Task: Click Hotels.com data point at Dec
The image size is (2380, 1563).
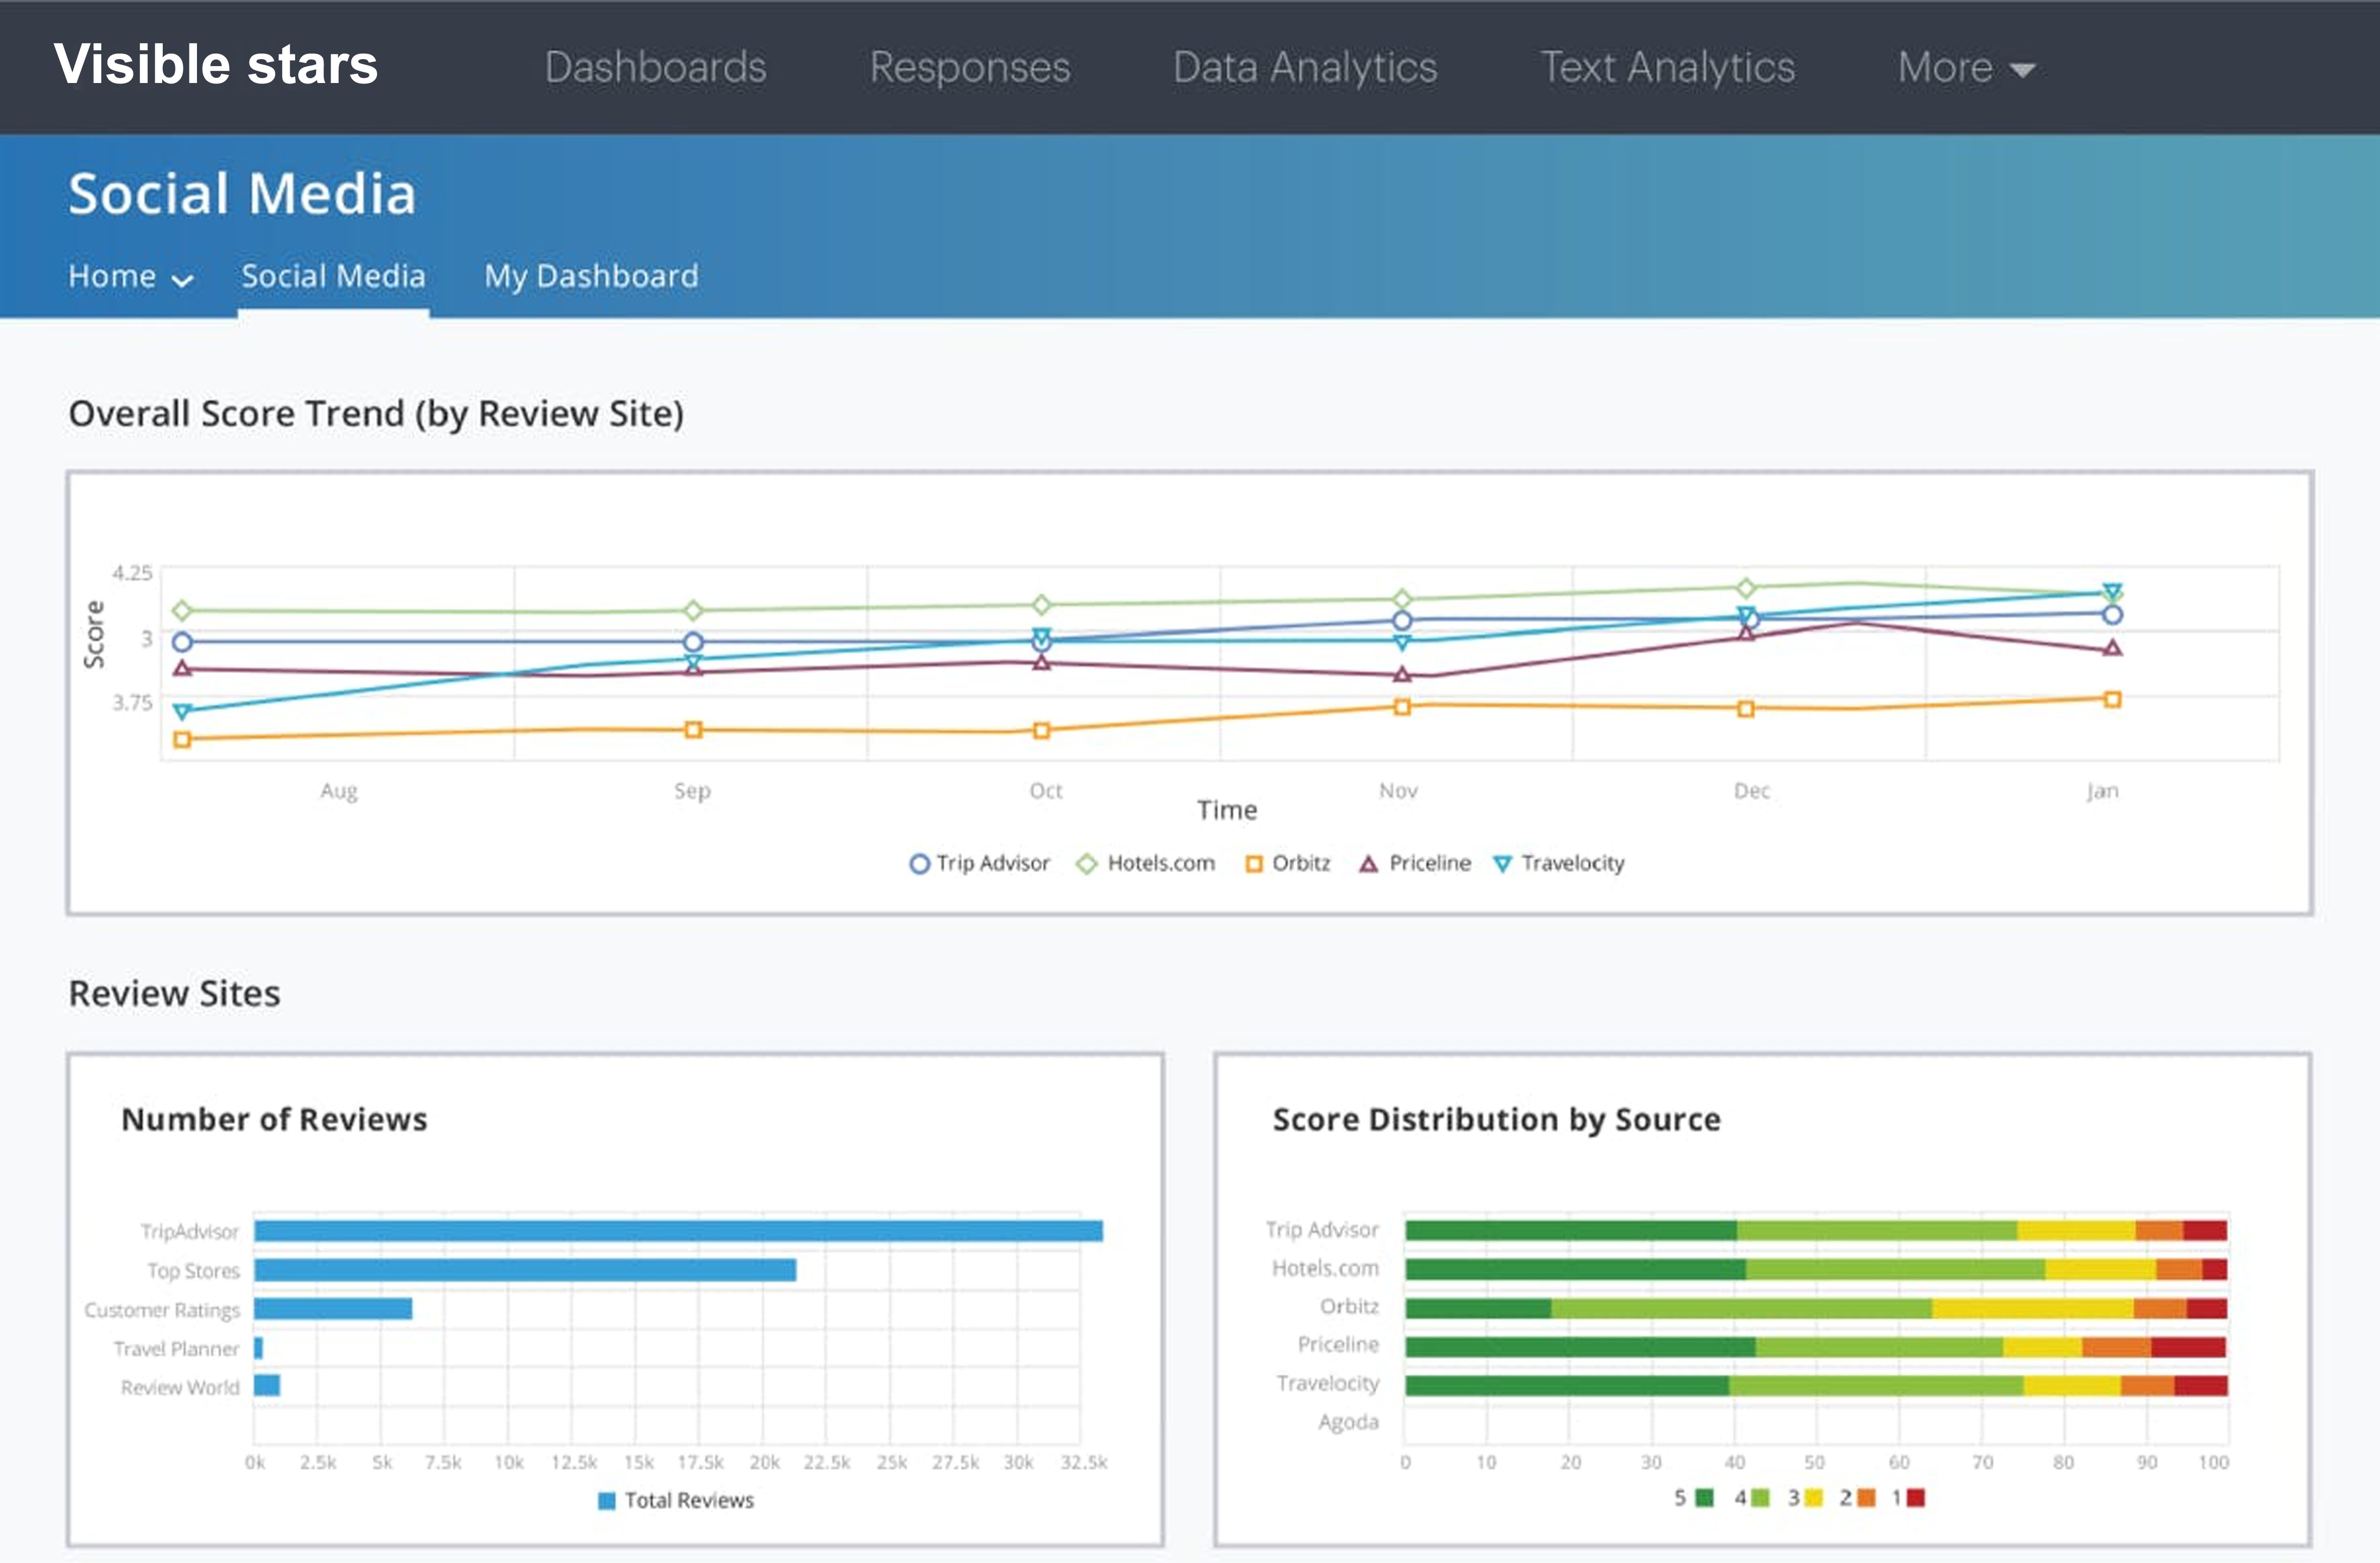Action: 1745,587
